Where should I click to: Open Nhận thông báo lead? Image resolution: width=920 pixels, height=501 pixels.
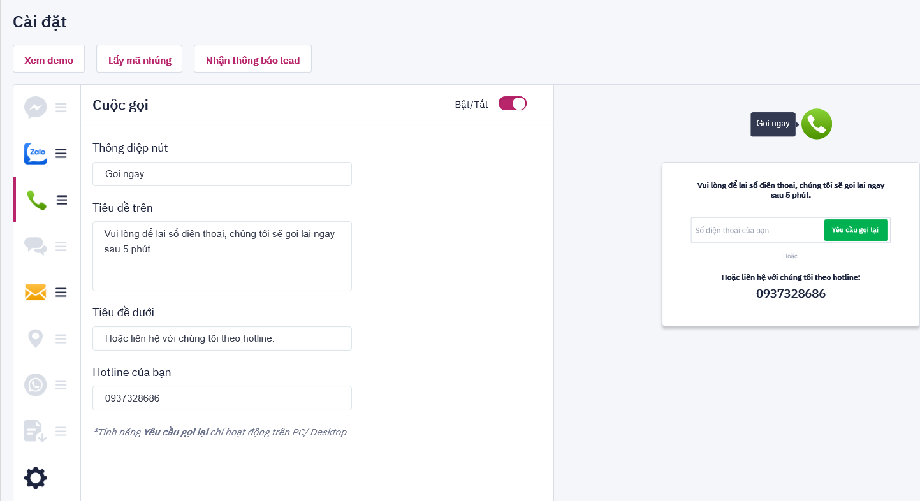pos(252,59)
